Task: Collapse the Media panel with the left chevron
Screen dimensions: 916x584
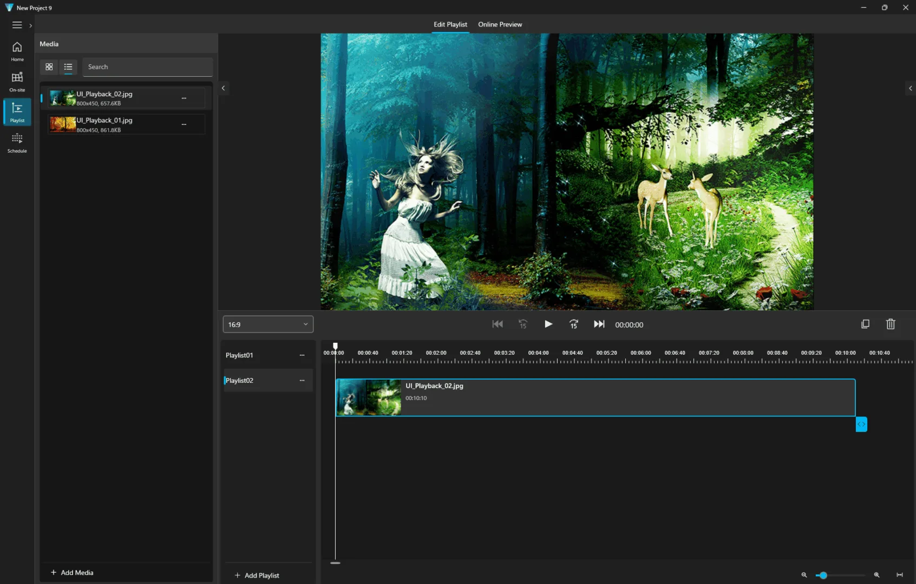Action: [223, 88]
